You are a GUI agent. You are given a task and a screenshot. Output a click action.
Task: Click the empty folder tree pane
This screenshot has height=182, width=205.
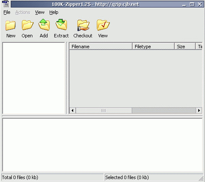[x=34, y=78]
